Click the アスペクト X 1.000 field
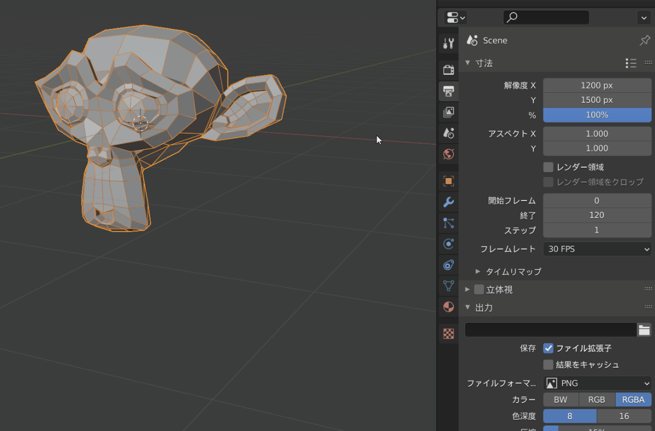The image size is (655, 431). (x=597, y=134)
